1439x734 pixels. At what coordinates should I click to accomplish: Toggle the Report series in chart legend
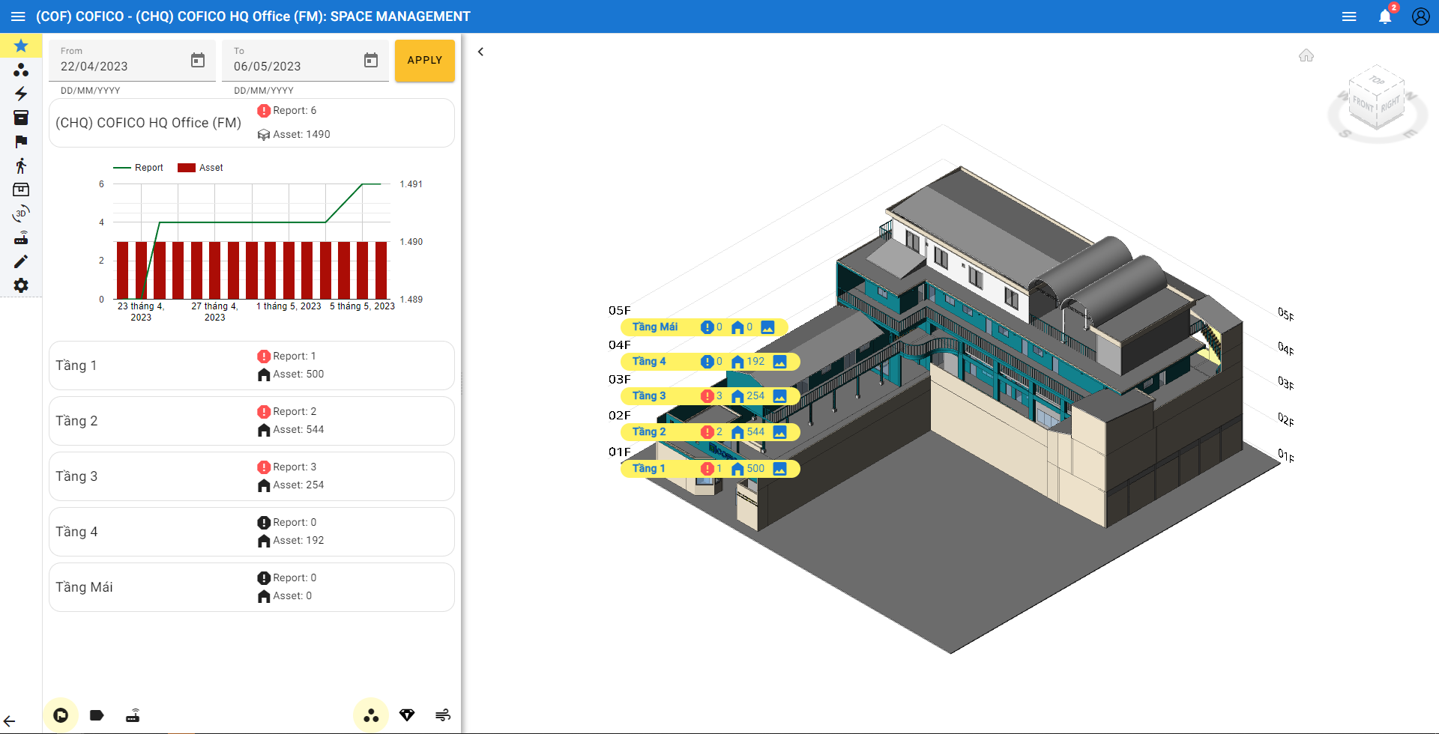[x=138, y=168]
